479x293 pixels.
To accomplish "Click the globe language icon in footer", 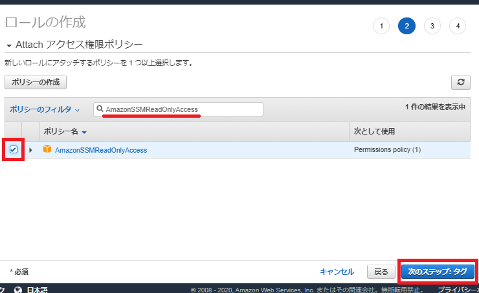I will coord(18,290).
